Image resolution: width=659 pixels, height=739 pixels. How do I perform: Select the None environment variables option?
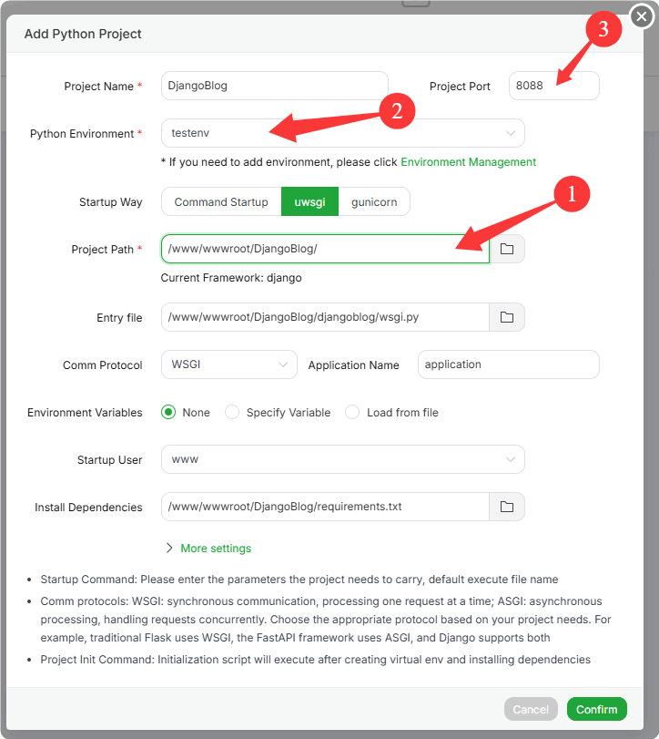tap(168, 413)
